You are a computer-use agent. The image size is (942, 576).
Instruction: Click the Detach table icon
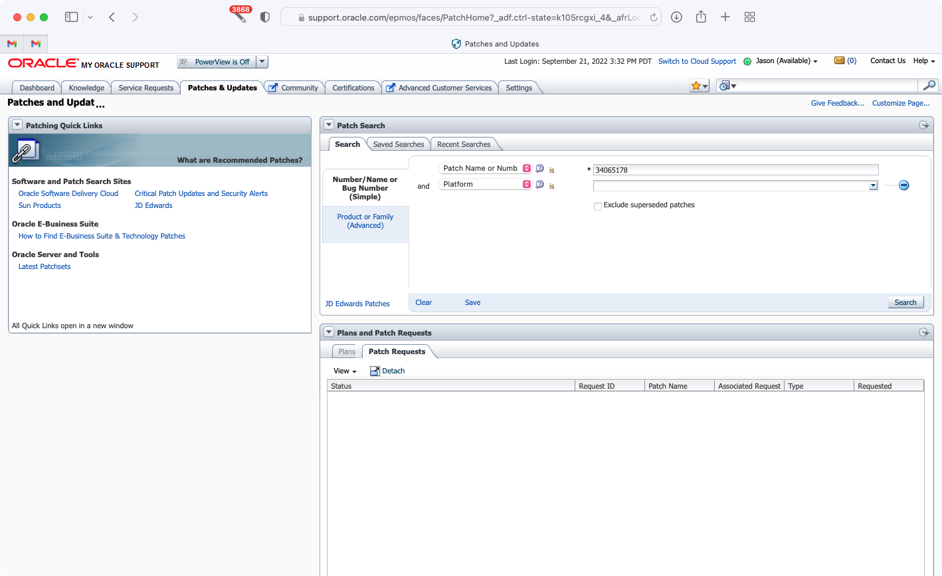pyautogui.click(x=375, y=371)
